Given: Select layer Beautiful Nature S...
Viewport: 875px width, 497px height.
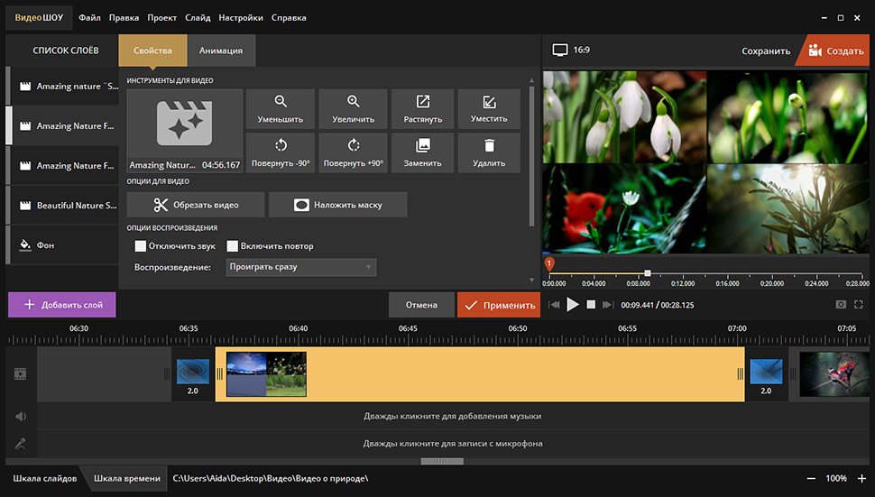Looking at the screenshot, I should coord(64,206).
